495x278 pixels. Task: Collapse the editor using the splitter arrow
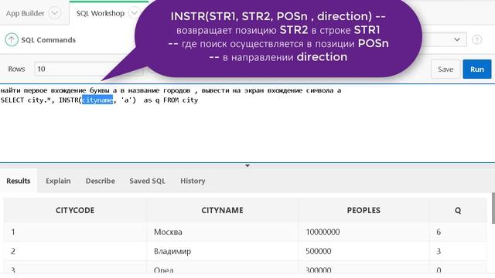(247, 165)
